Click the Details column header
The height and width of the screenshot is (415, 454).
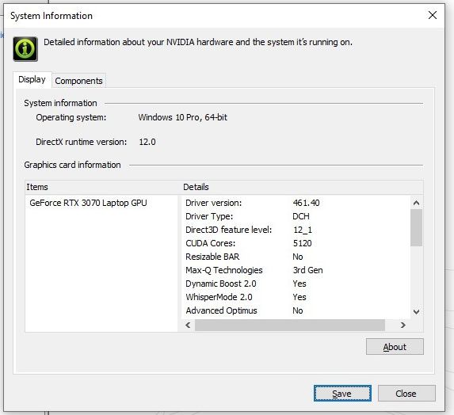coord(303,187)
